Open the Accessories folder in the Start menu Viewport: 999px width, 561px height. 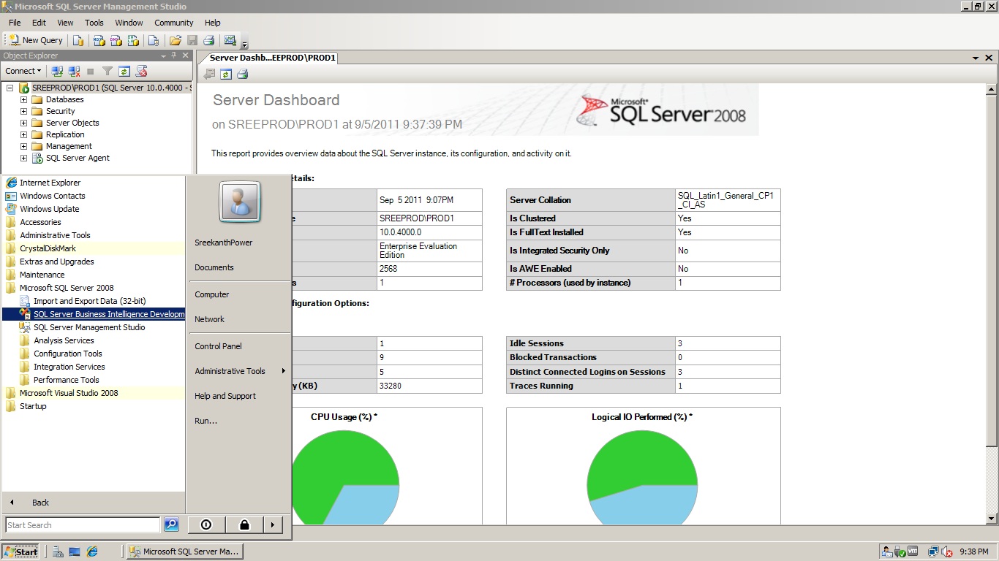tap(94, 222)
